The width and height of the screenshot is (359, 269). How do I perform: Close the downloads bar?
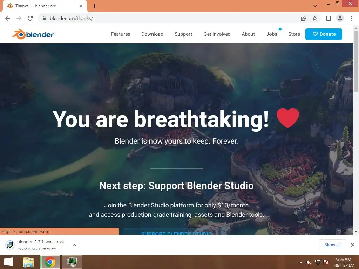click(x=353, y=245)
